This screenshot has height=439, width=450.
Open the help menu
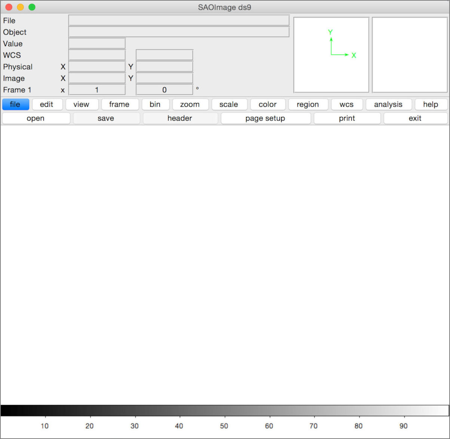tap(431, 104)
